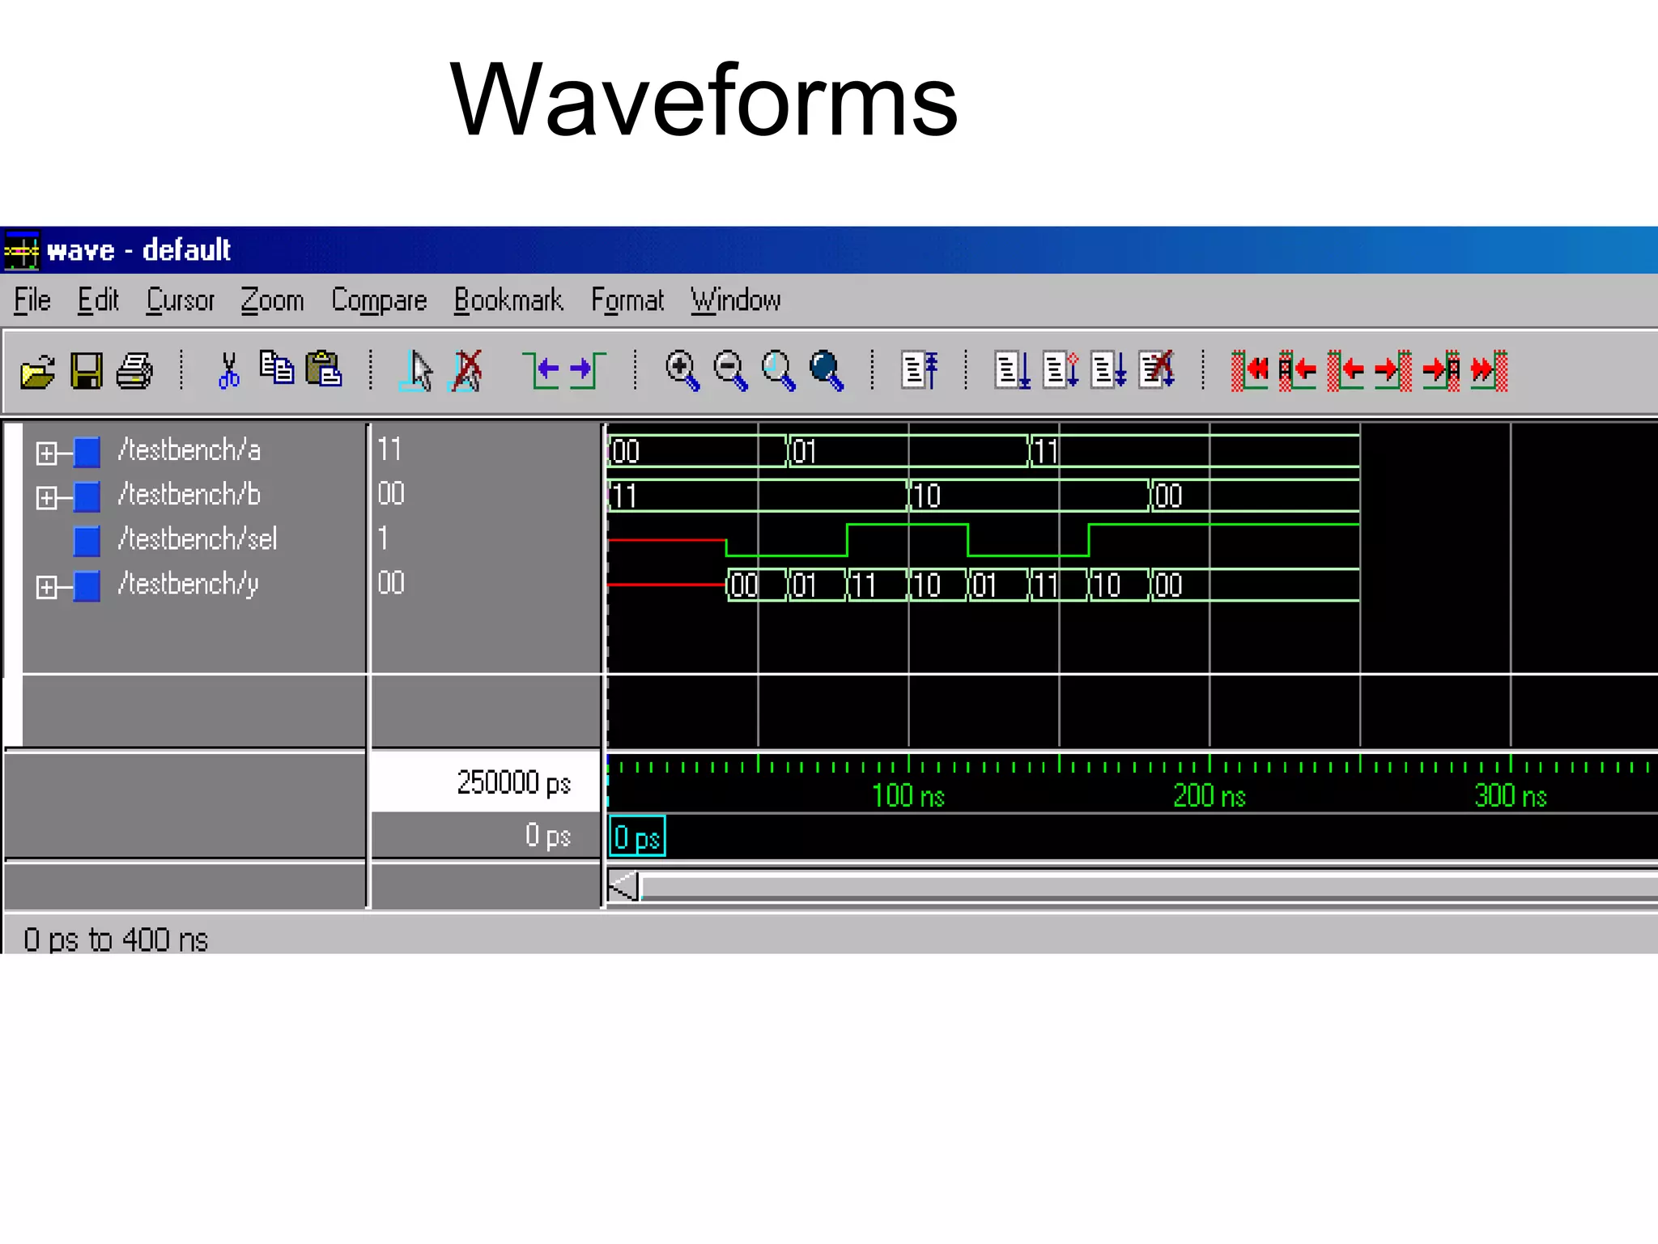Click the Cut scissors icon
The image size is (1658, 1244).
coord(229,371)
